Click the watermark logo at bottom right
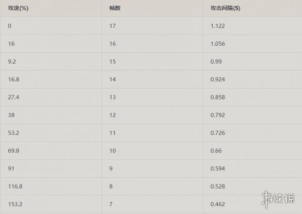This screenshot has height=214, width=302. click(x=278, y=199)
